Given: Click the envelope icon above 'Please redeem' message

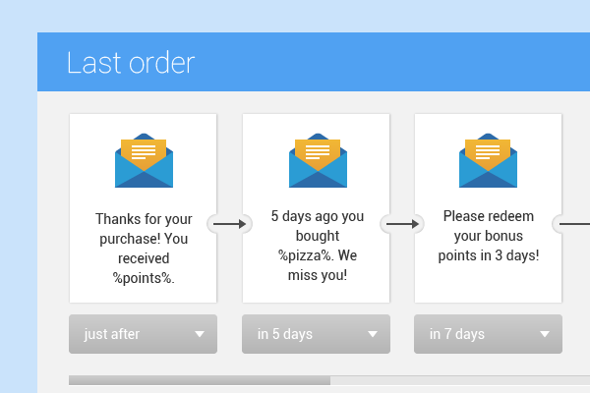Looking at the screenshot, I should tap(488, 160).
